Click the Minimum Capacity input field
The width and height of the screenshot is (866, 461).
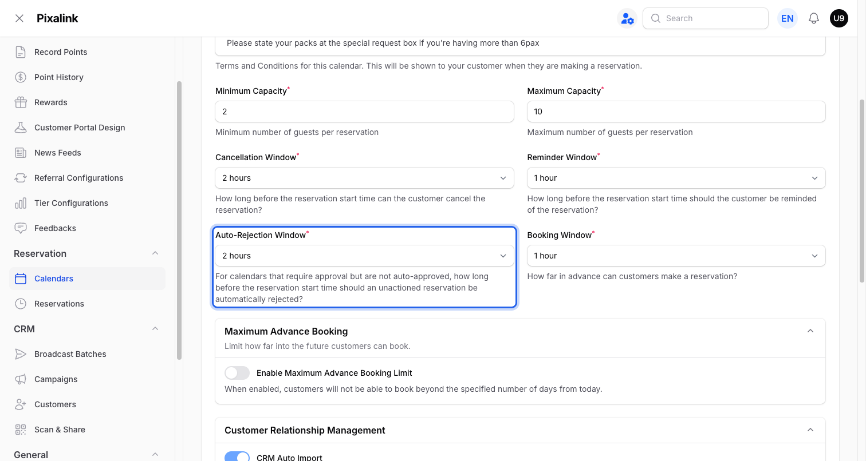click(x=364, y=112)
